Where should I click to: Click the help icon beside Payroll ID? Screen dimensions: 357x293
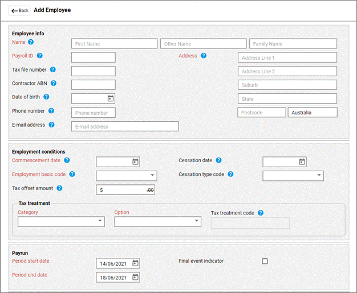pyautogui.click(x=40, y=56)
